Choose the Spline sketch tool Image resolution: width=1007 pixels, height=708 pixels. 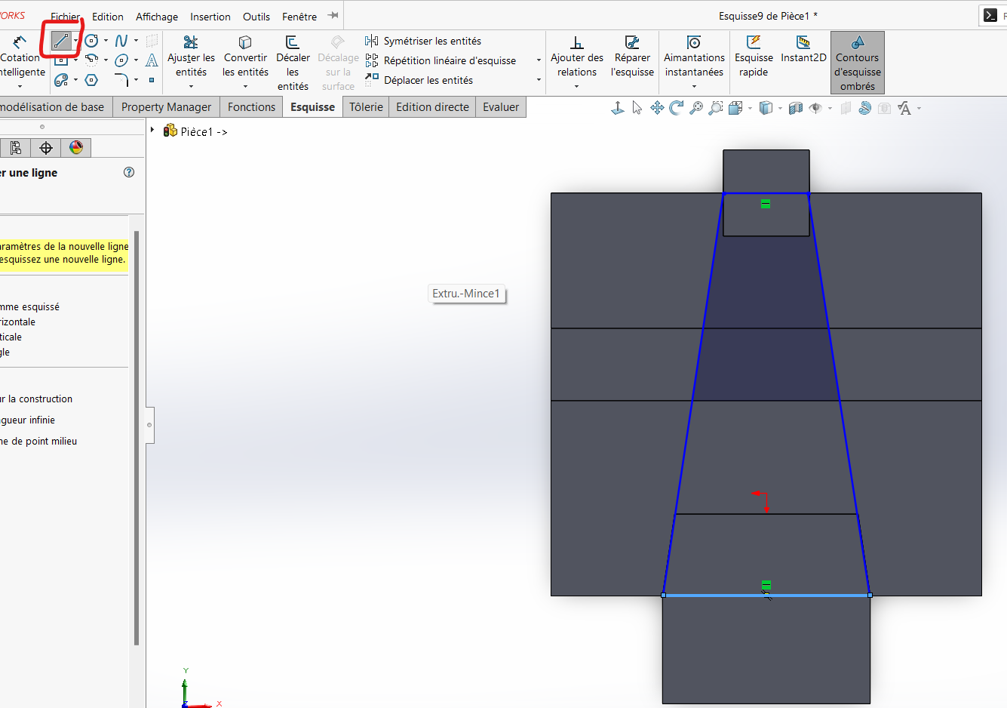tap(121, 41)
